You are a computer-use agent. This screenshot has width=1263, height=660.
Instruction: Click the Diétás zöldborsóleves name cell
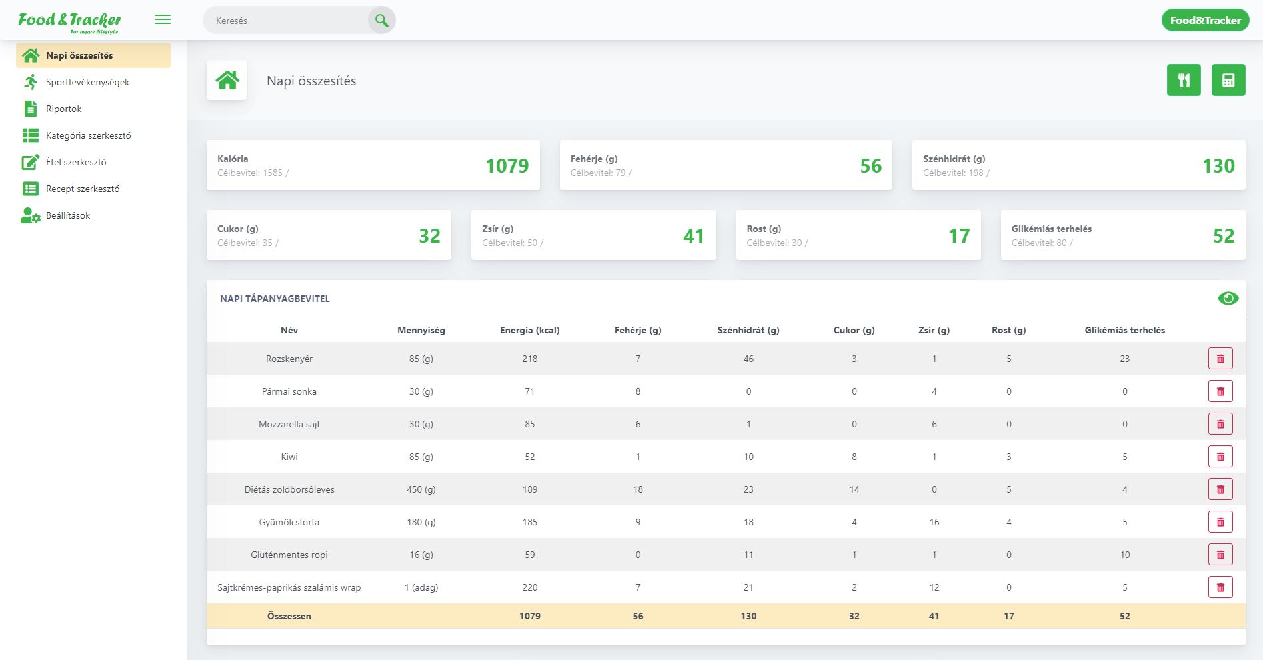coord(289,489)
